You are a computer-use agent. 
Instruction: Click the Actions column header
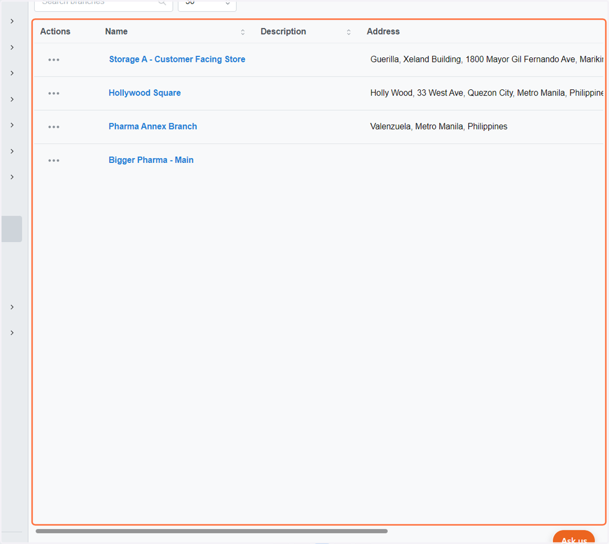coord(55,31)
